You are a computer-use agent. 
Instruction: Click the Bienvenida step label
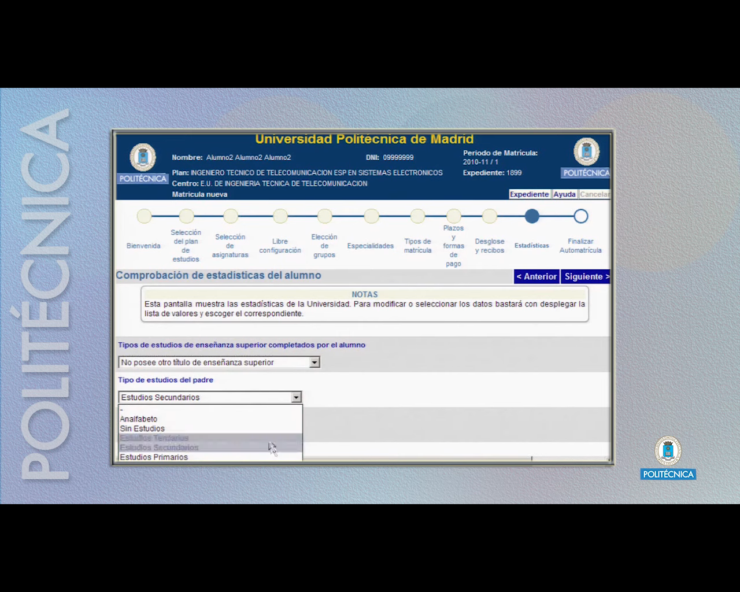[143, 246]
